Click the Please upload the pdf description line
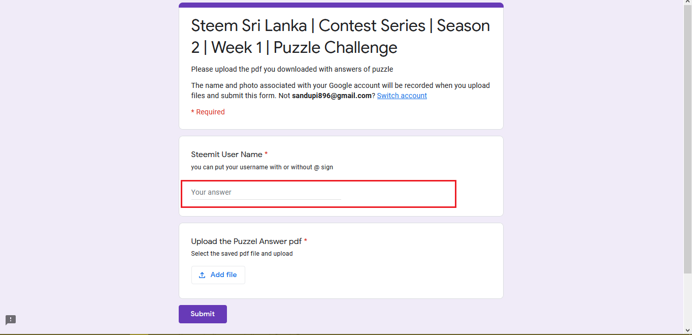The height and width of the screenshot is (335, 692). coord(292,69)
